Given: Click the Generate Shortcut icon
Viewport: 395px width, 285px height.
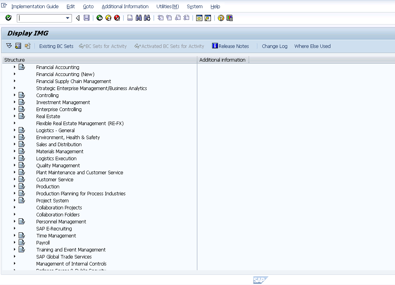Looking at the screenshot, I should 208,18.
